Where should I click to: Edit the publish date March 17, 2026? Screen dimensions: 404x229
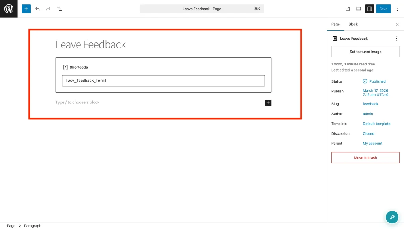pyautogui.click(x=376, y=93)
